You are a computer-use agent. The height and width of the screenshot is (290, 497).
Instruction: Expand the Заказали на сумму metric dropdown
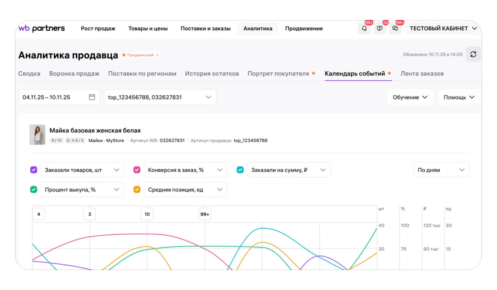click(288, 170)
